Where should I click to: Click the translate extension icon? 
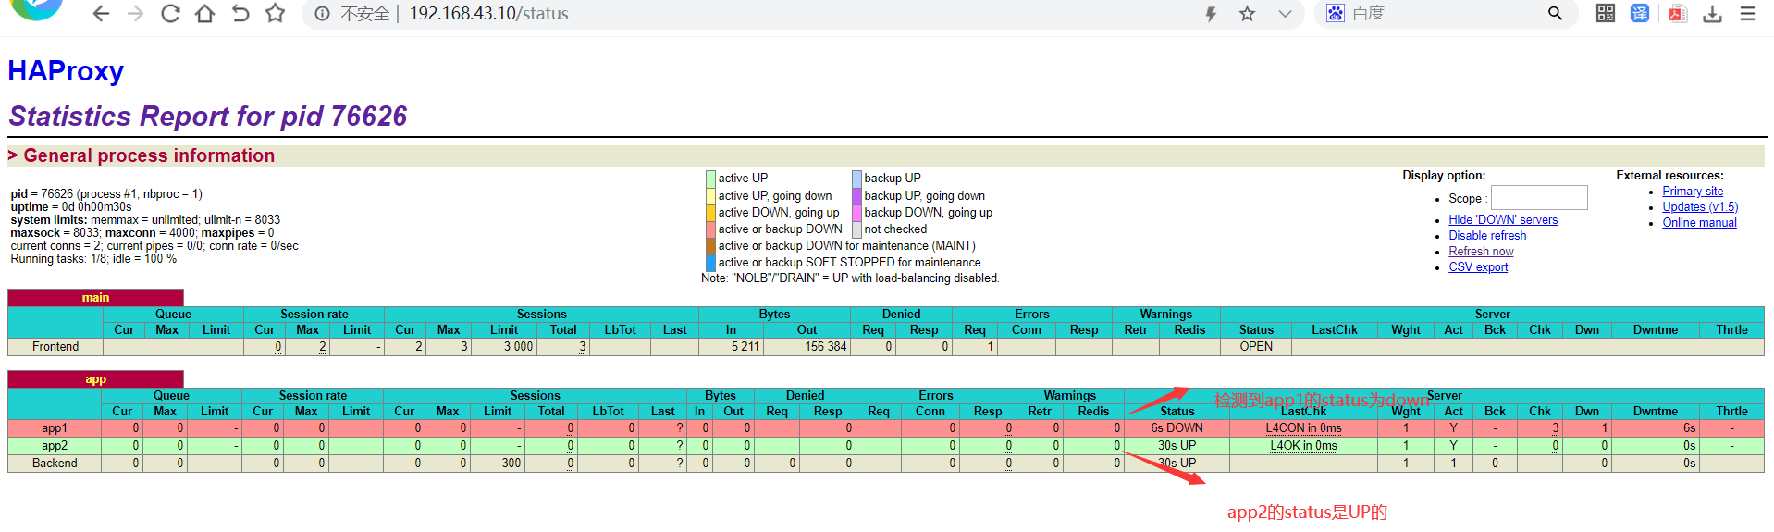coord(1640,14)
